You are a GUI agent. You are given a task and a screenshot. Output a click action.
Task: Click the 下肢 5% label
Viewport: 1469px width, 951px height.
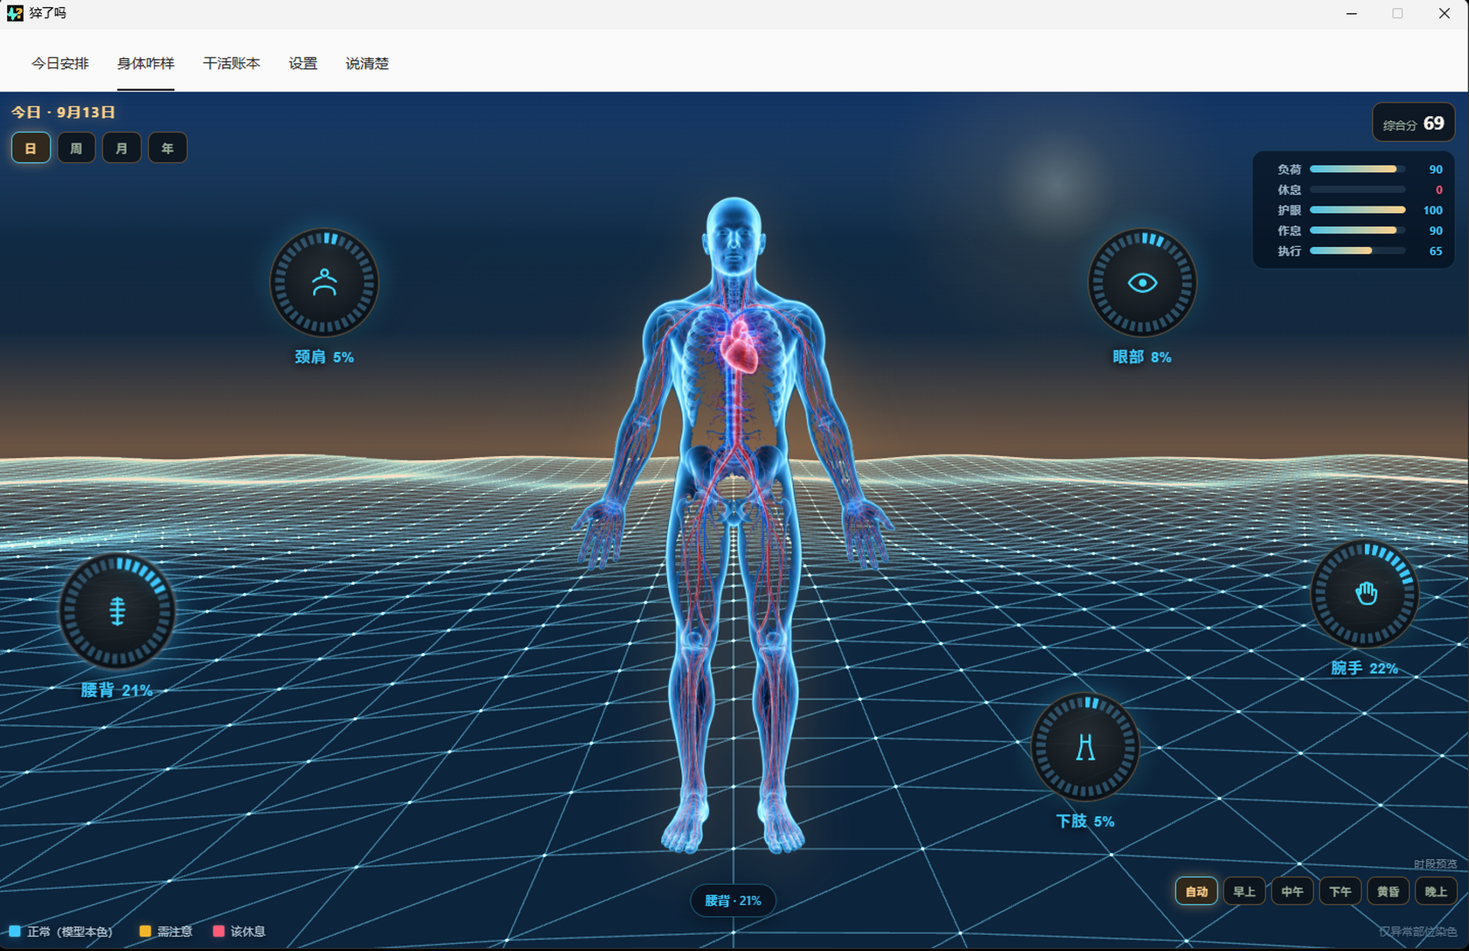(1085, 821)
